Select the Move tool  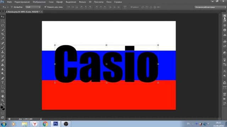2,17
